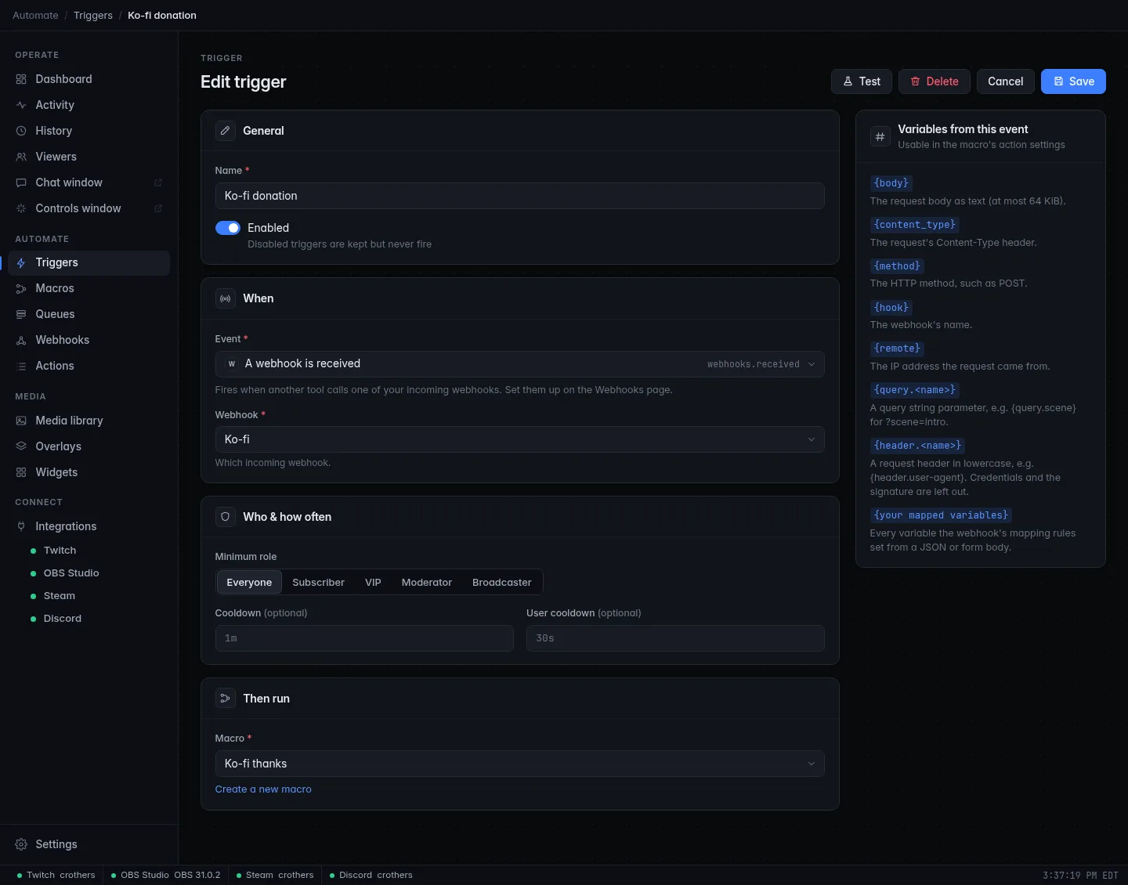The width and height of the screenshot is (1128, 885).
Task: Click Triggers in the breadcrumb
Action: tap(93, 16)
